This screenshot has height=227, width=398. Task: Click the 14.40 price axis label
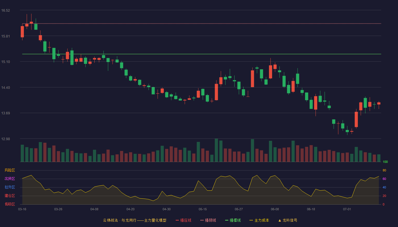(x=5, y=88)
